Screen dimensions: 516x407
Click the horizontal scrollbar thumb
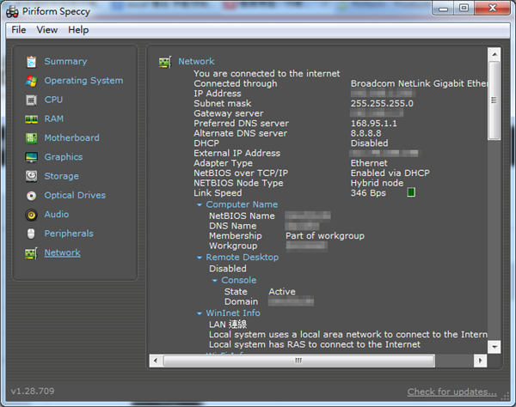tap(298, 361)
